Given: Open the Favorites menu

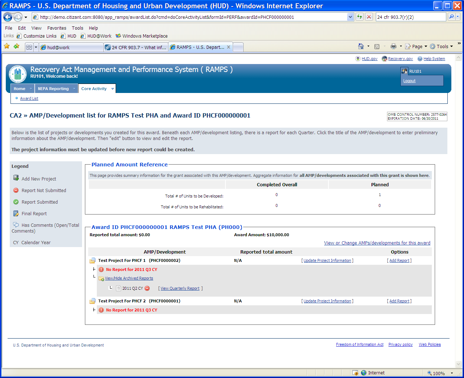Looking at the screenshot, I should click(56, 28).
